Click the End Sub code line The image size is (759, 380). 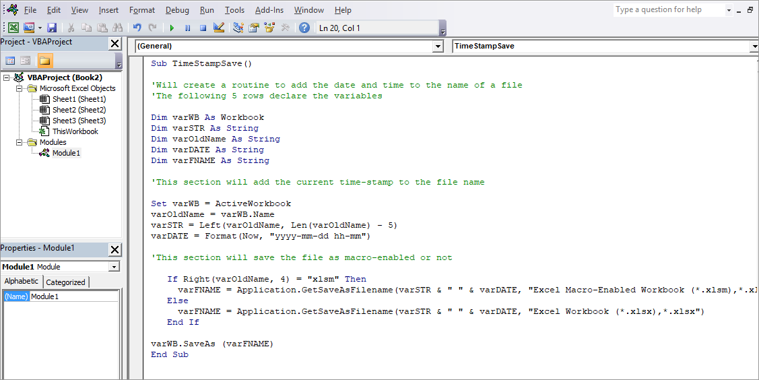pos(170,354)
